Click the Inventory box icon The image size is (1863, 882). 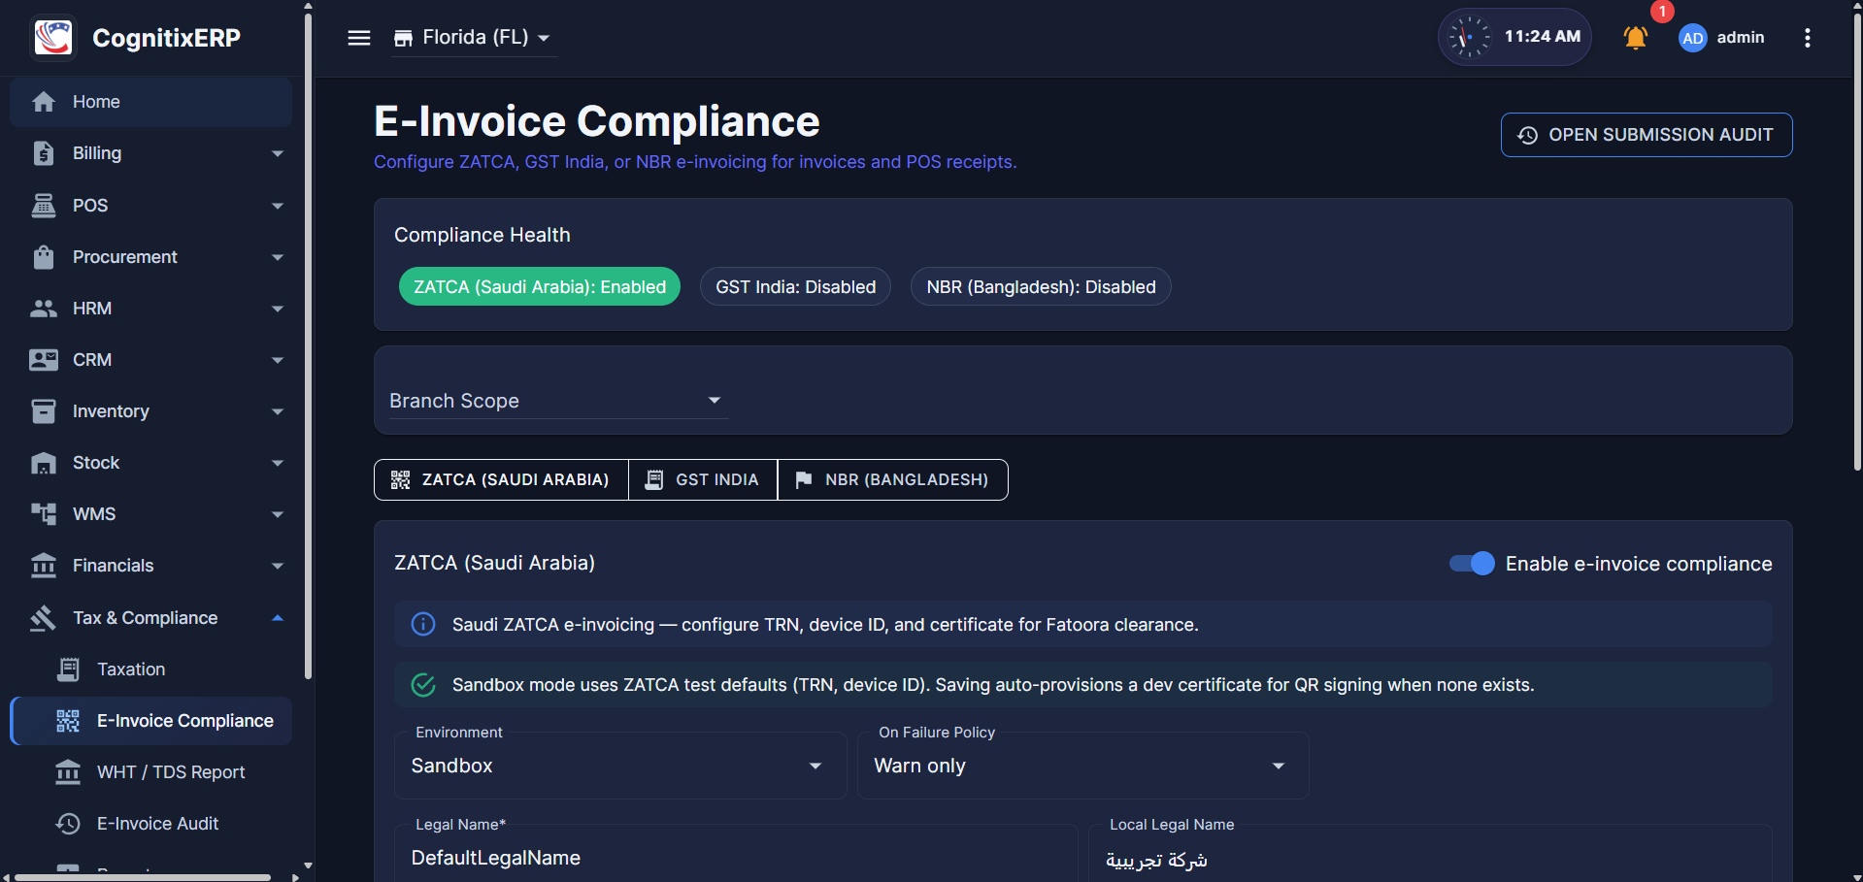pos(44,411)
